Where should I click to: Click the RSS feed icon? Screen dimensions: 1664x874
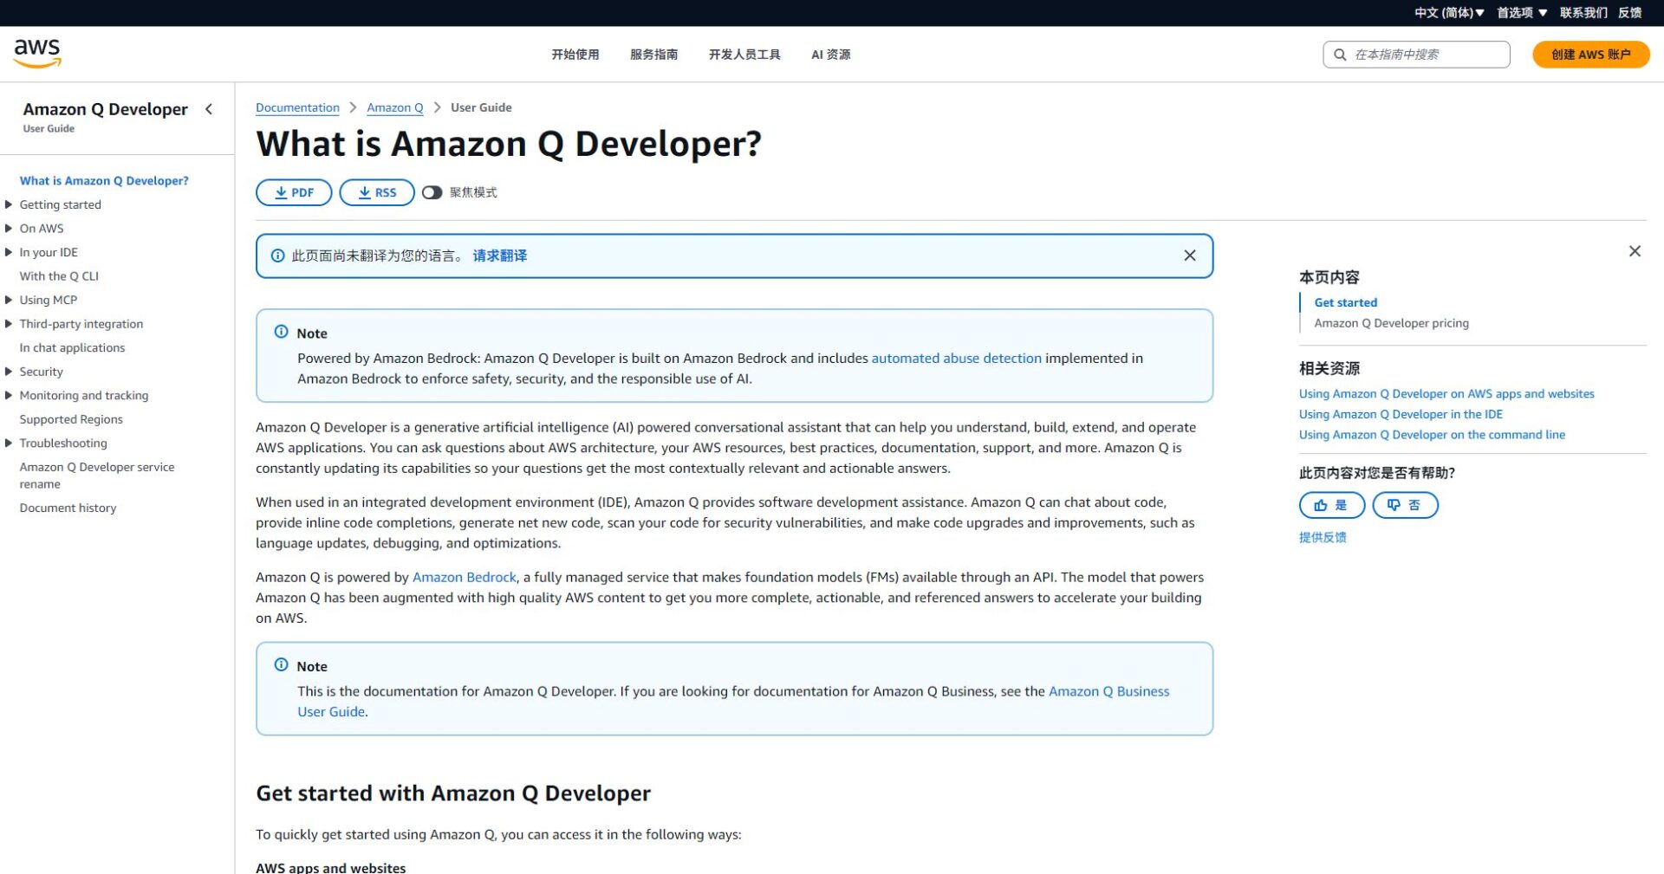click(364, 192)
